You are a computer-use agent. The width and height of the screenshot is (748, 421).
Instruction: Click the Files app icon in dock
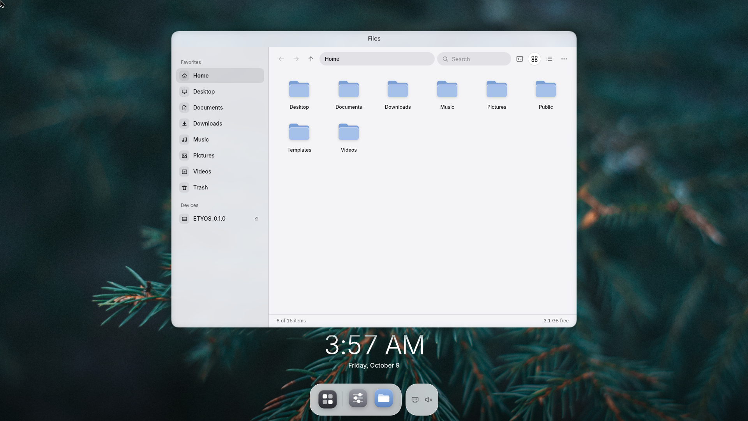(384, 399)
